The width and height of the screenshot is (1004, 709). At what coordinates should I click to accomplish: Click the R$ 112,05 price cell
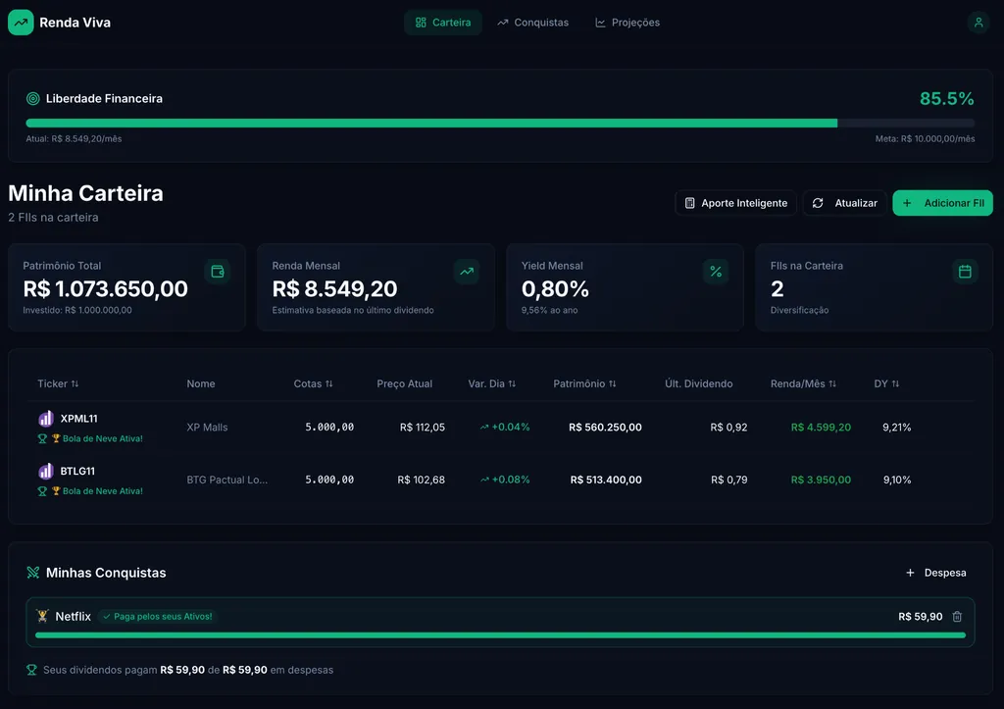coord(422,428)
